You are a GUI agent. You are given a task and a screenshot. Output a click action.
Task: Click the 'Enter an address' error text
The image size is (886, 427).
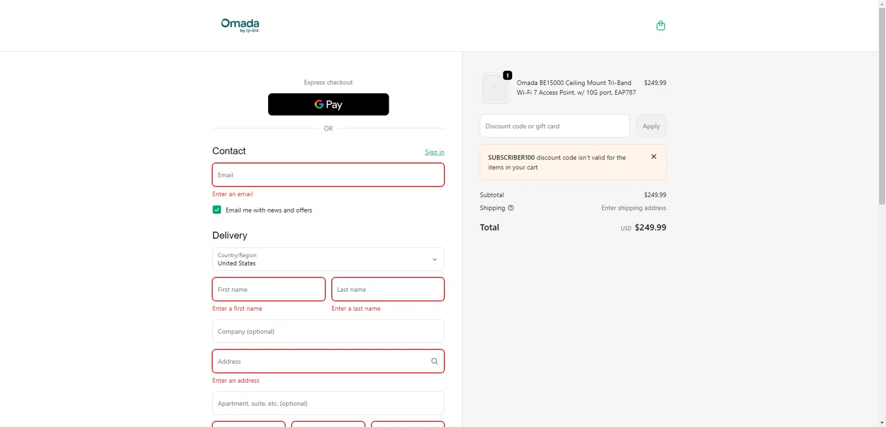click(236, 381)
